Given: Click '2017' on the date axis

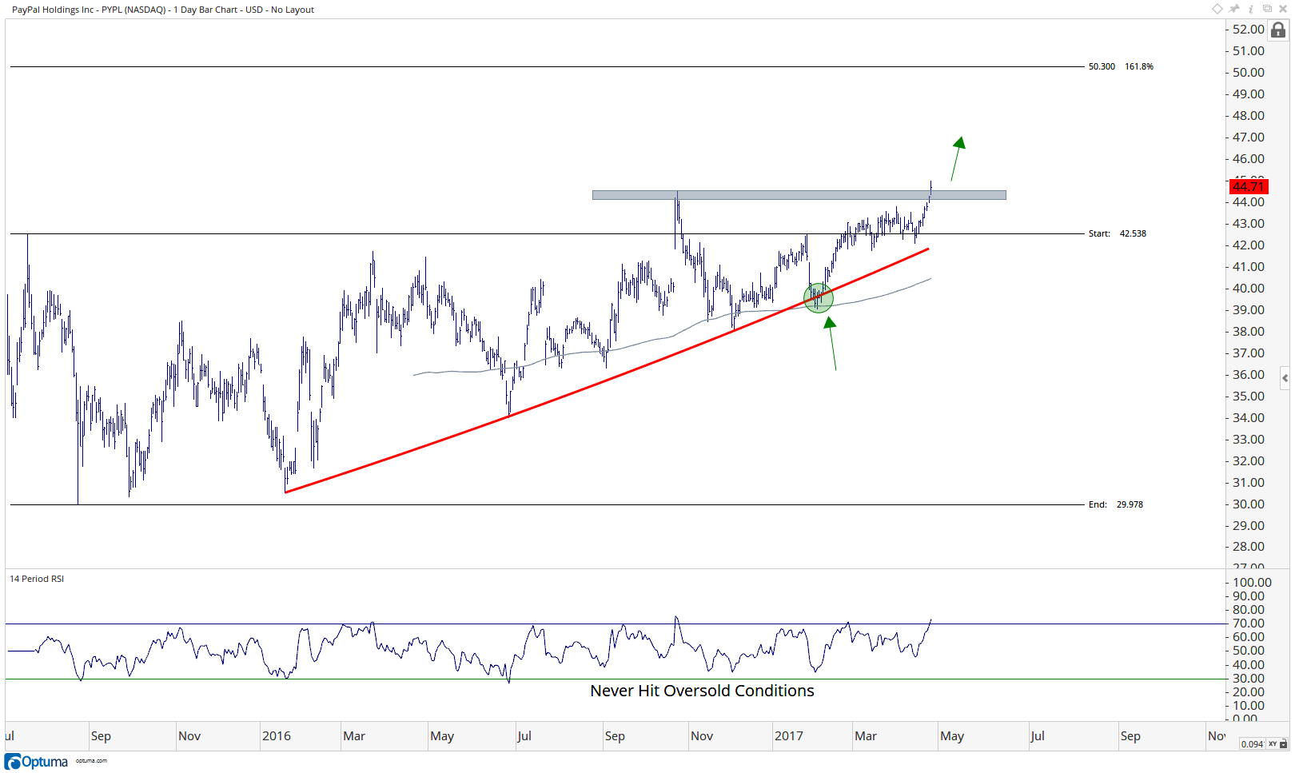Looking at the screenshot, I should click(789, 736).
